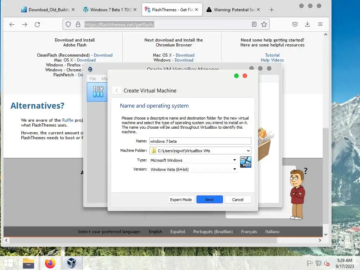The width and height of the screenshot is (360, 270).
Task: Open the Tutorial link
Action: (x=272, y=55)
